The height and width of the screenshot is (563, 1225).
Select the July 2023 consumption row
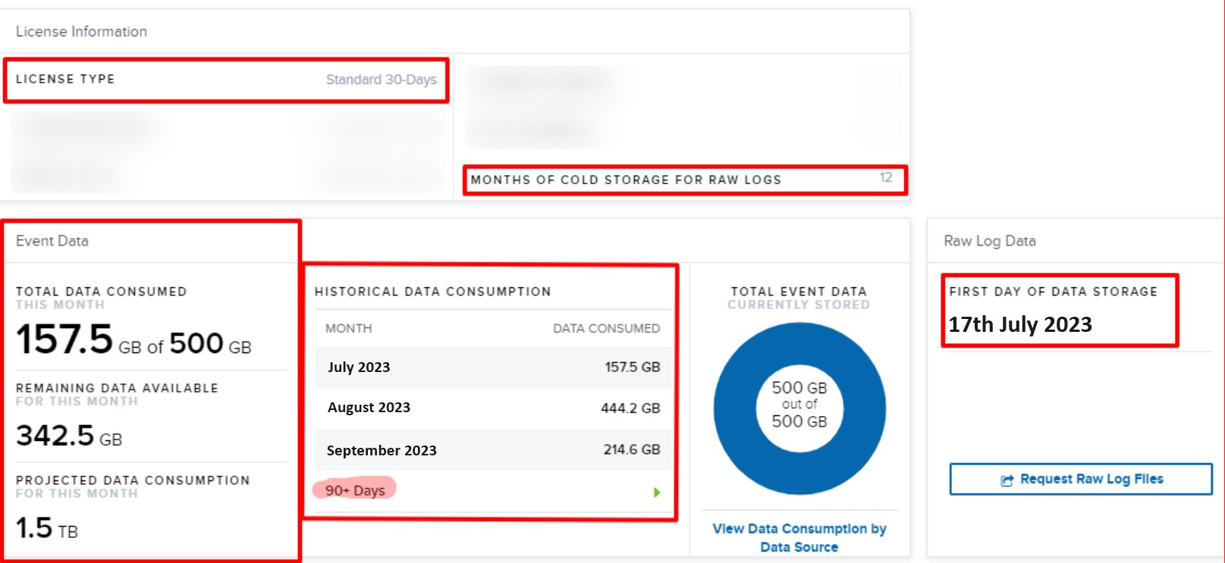point(493,368)
